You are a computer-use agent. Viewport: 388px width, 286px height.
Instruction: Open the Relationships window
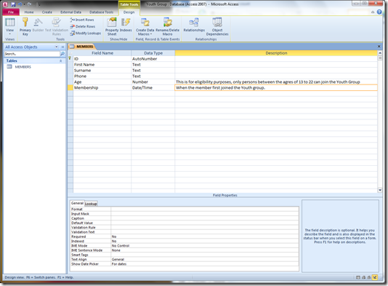(194, 25)
